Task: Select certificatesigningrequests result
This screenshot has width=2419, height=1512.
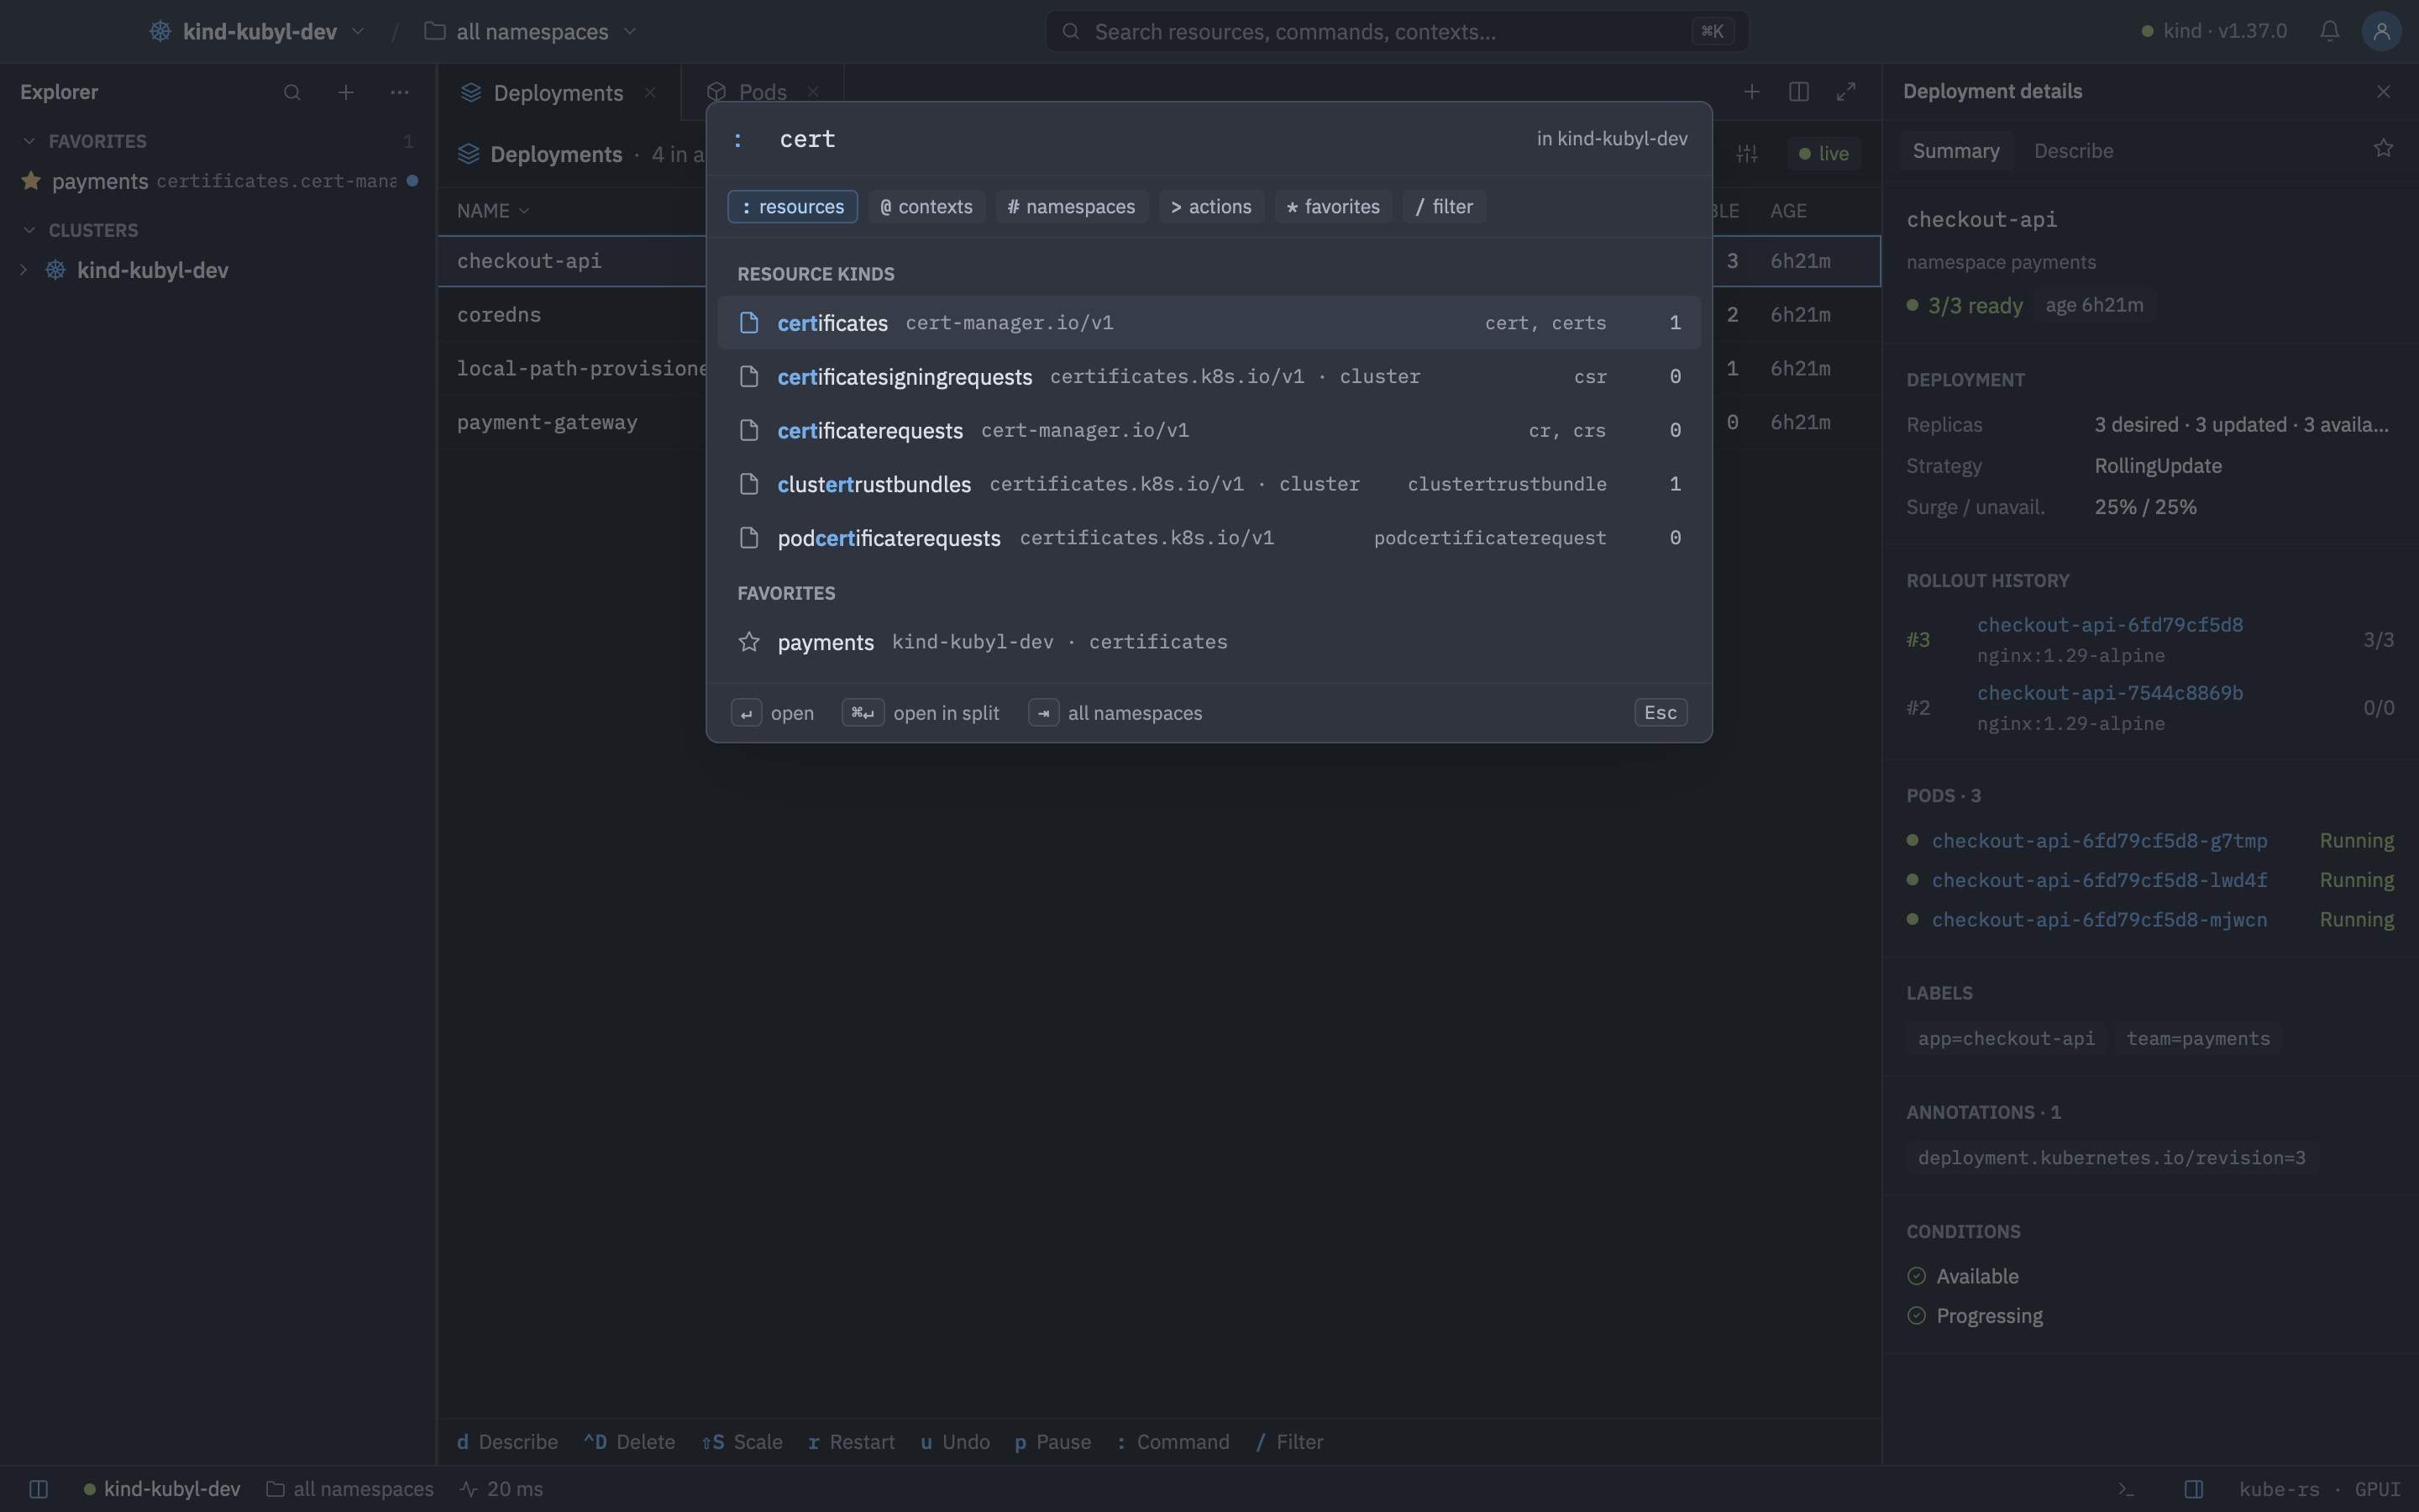Action: (1209, 377)
